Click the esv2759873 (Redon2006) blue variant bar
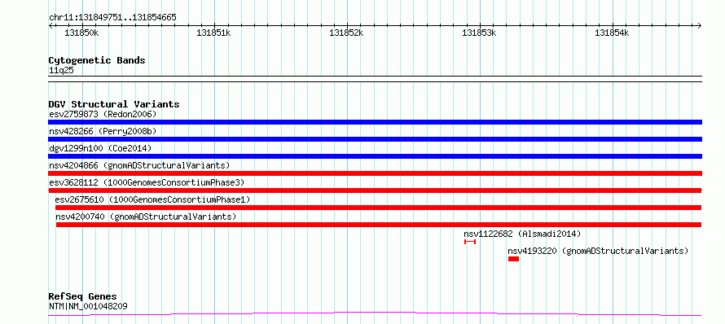This screenshot has width=725, height=324. point(375,122)
